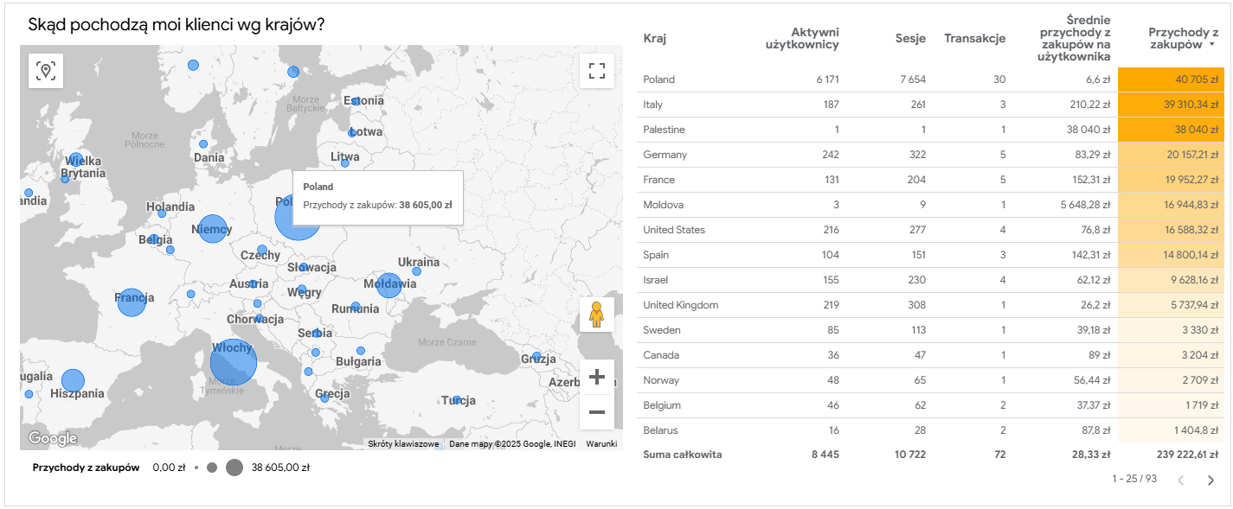Open the Warunki map terms link
This screenshot has height=509, width=1233.
tap(601, 443)
